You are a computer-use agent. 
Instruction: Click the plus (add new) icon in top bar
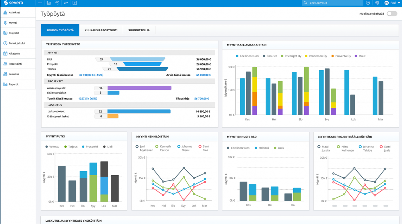click(40, 3)
